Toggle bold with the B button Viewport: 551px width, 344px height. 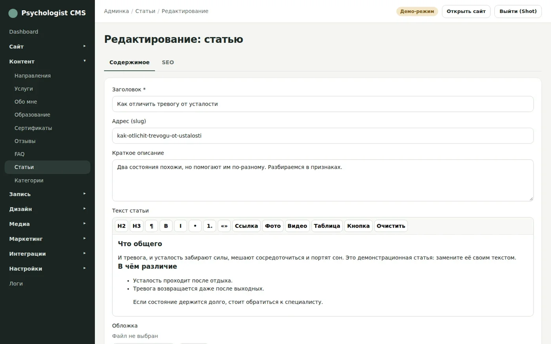166,226
